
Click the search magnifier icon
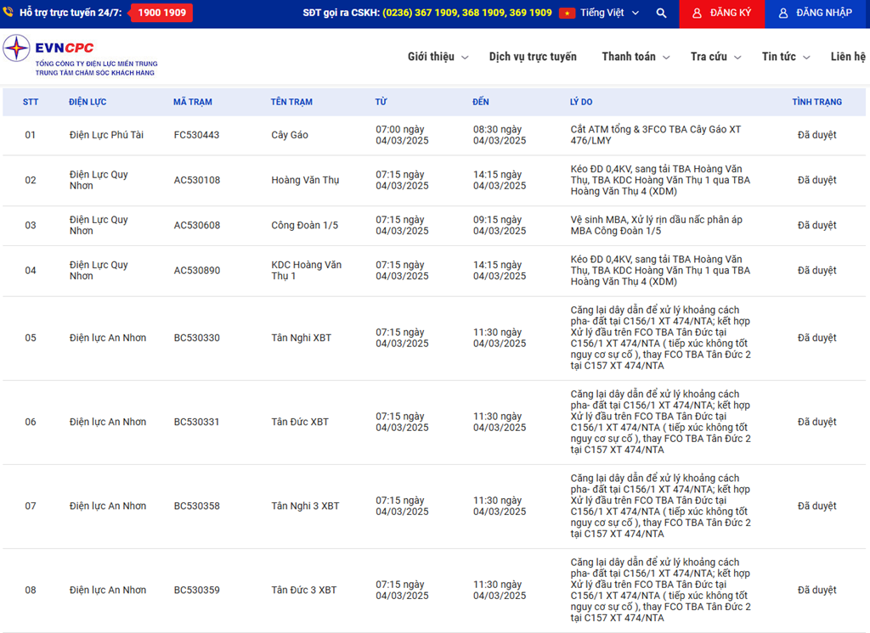click(661, 13)
